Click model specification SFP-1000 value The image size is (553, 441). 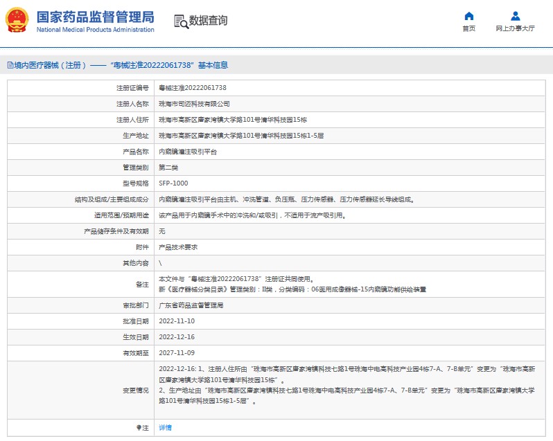click(x=173, y=183)
